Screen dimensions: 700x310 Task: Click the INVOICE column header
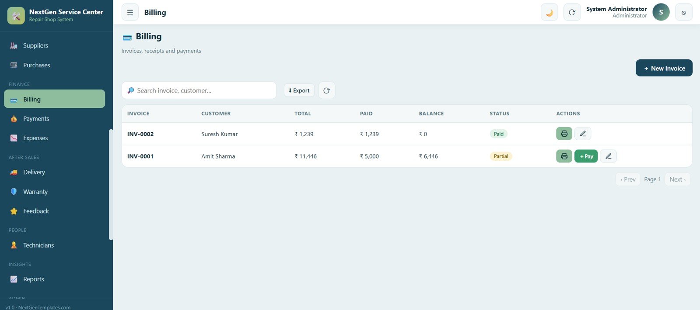[x=138, y=114]
